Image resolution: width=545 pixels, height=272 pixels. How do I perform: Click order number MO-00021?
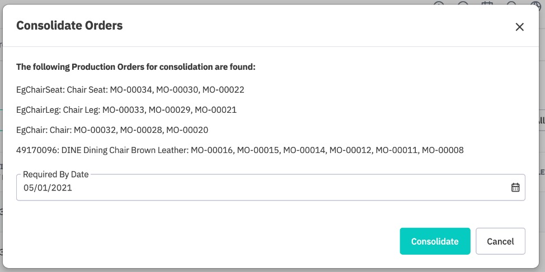click(215, 110)
